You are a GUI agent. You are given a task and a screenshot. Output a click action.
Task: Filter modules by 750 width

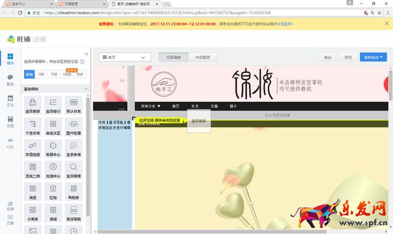click(x=54, y=74)
